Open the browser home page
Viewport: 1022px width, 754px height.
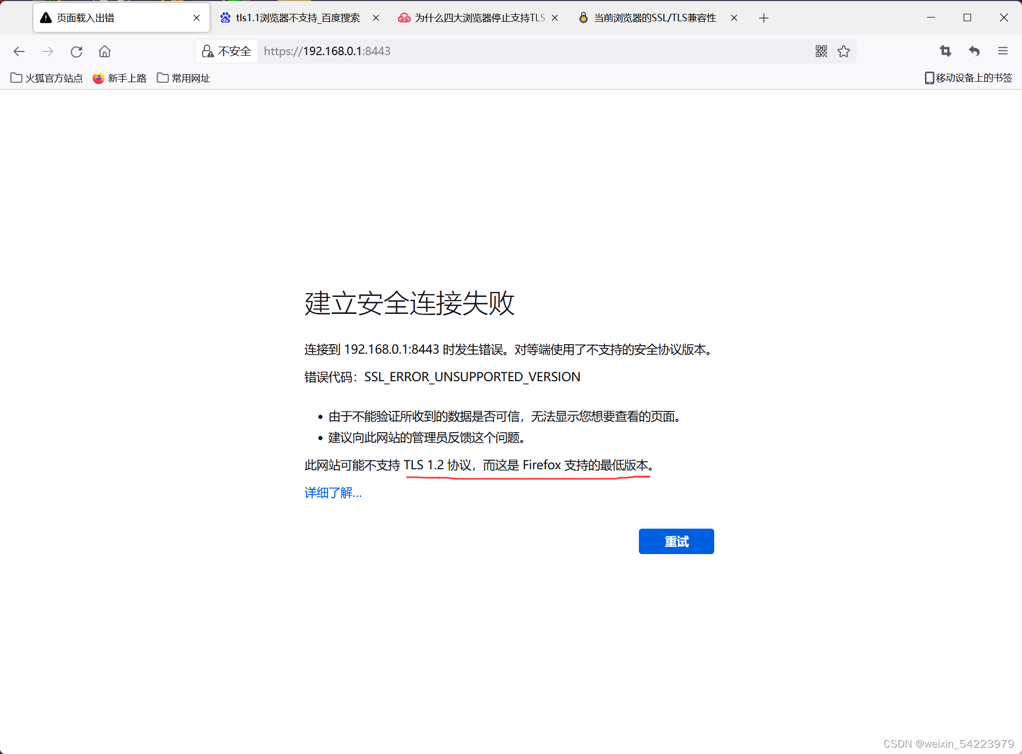[x=105, y=51]
